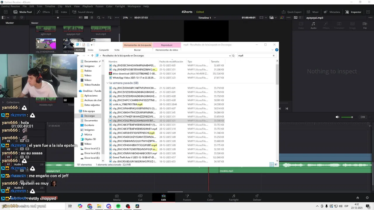374x210 pixels.
Task: Switch to the Cut page
Action: pyautogui.click(x=140, y=197)
